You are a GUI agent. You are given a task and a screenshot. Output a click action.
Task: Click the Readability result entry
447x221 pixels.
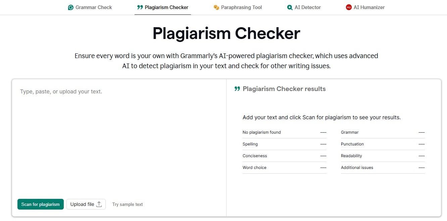click(x=383, y=156)
